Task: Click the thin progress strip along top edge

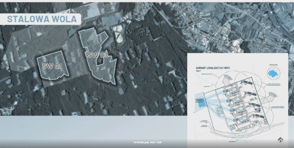Action: tap(147, 1)
